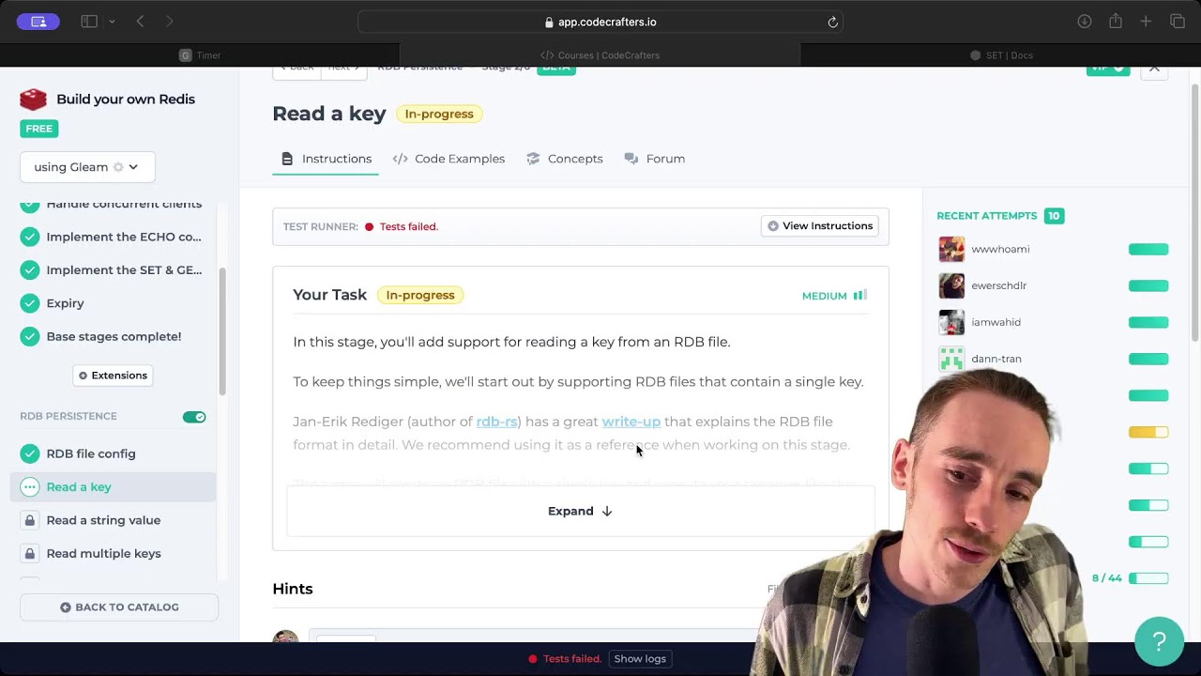Go back with Safari's back arrow
Screen dimensions: 1201x676
tap(140, 22)
